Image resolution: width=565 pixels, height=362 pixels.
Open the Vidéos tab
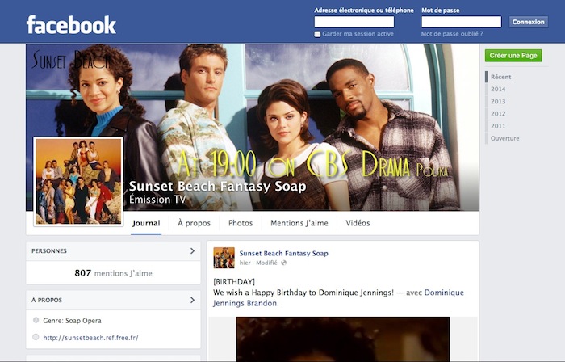358,223
